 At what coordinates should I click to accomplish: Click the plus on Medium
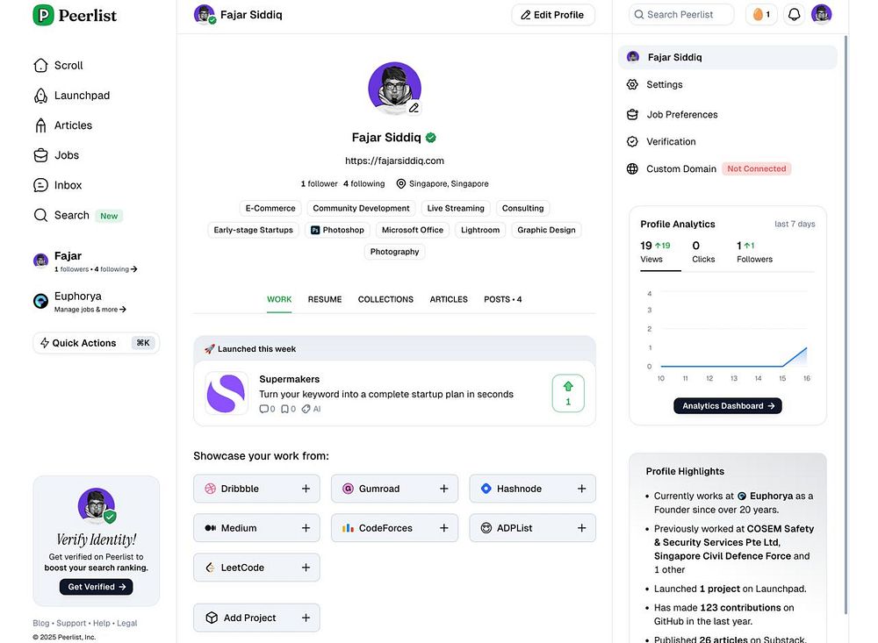point(306,528)
